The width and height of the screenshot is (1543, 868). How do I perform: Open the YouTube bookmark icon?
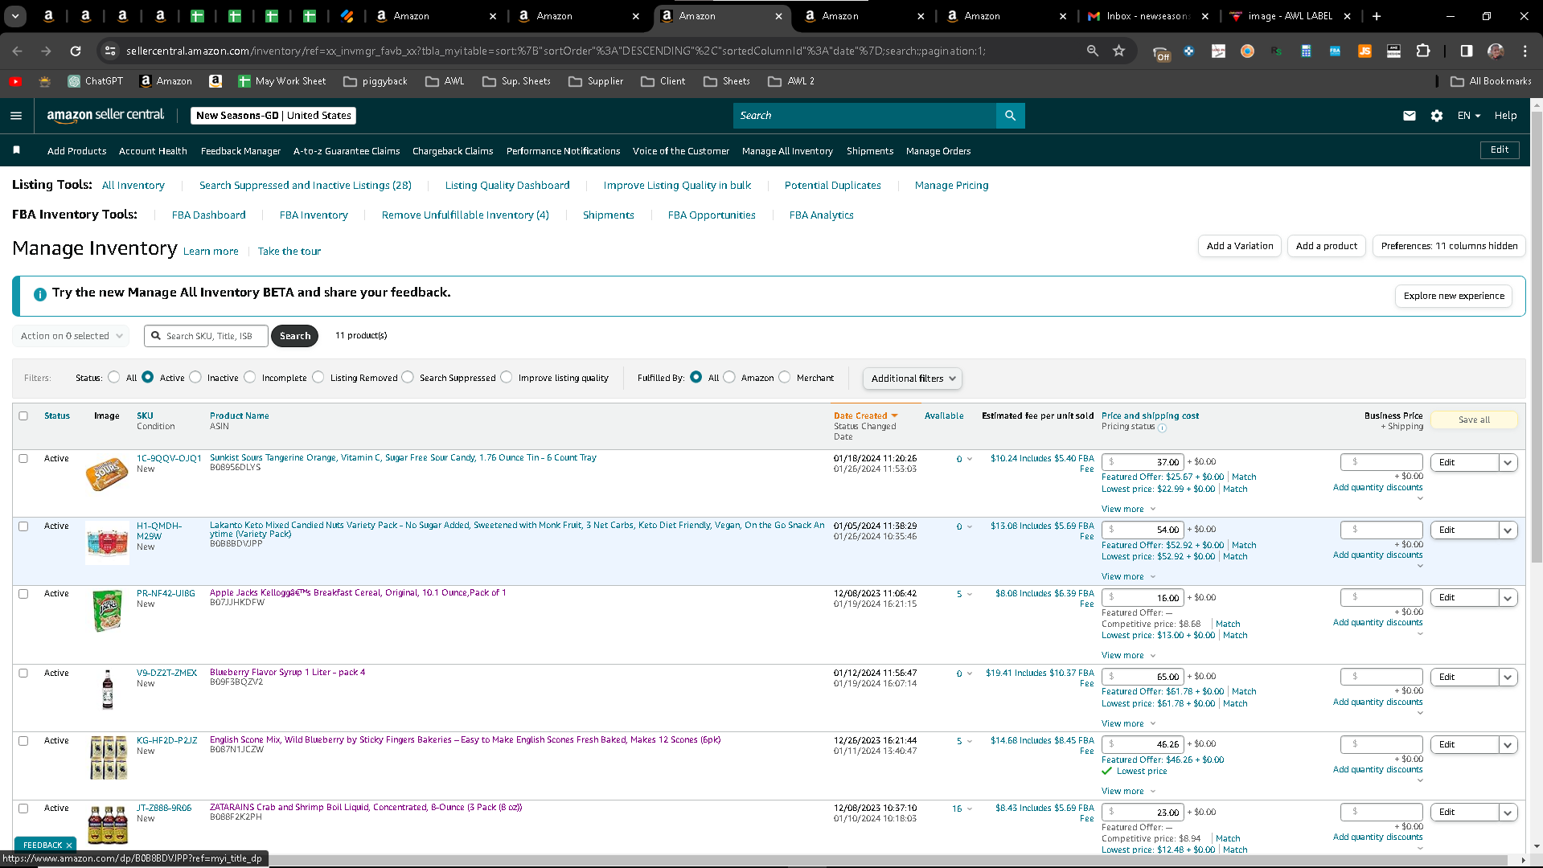(x=15, y=81)
